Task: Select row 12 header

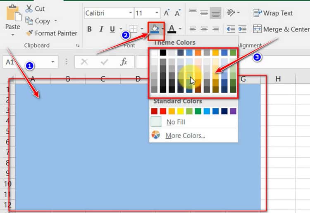Action: coord(8,205)
